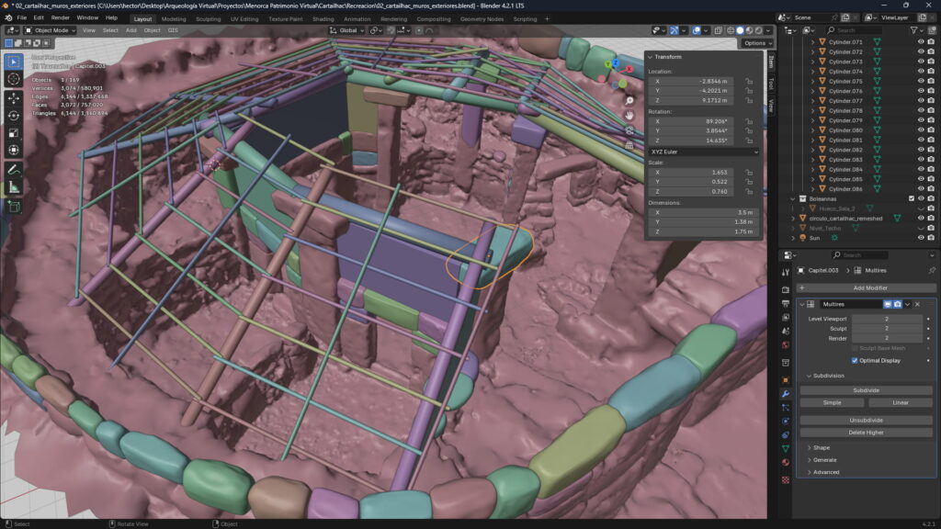Viewport: 941px width, 529px height.
Task: Open the Output properties tab
Action: pyautogui.click(x=786, y=303)
